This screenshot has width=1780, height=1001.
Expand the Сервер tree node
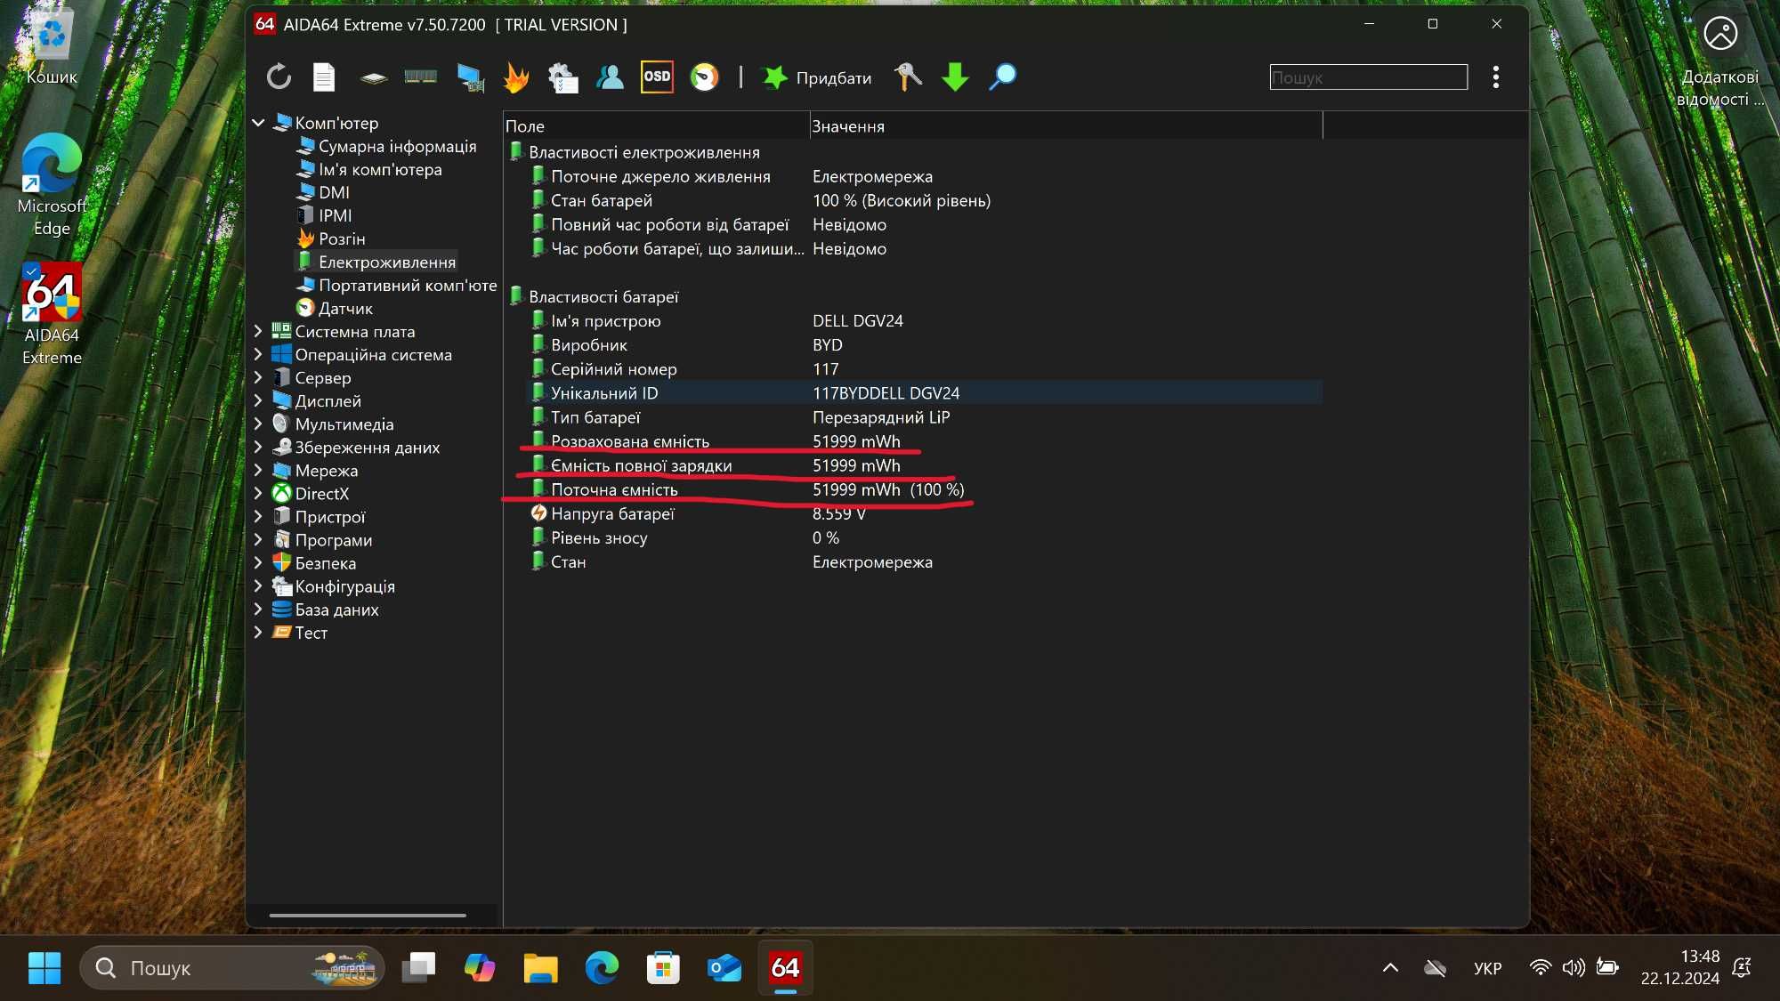258,377
